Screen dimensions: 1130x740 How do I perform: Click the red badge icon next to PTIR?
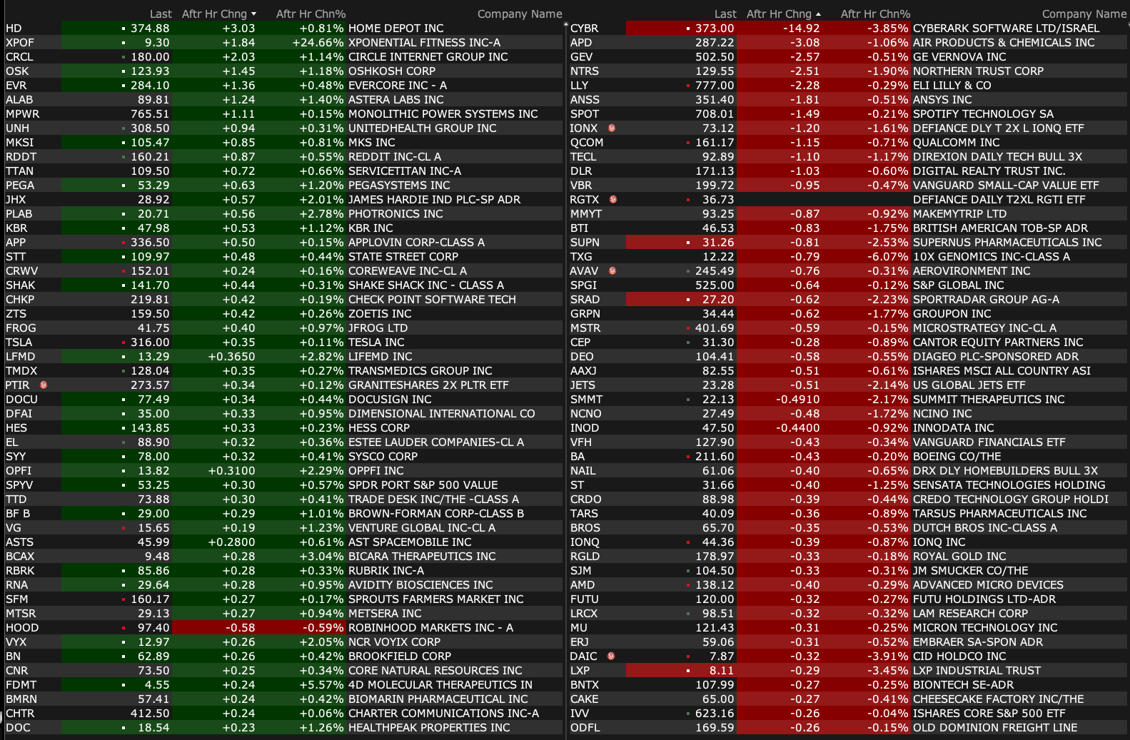tap(44, 385)
